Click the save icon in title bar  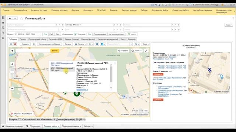[152, 5]
